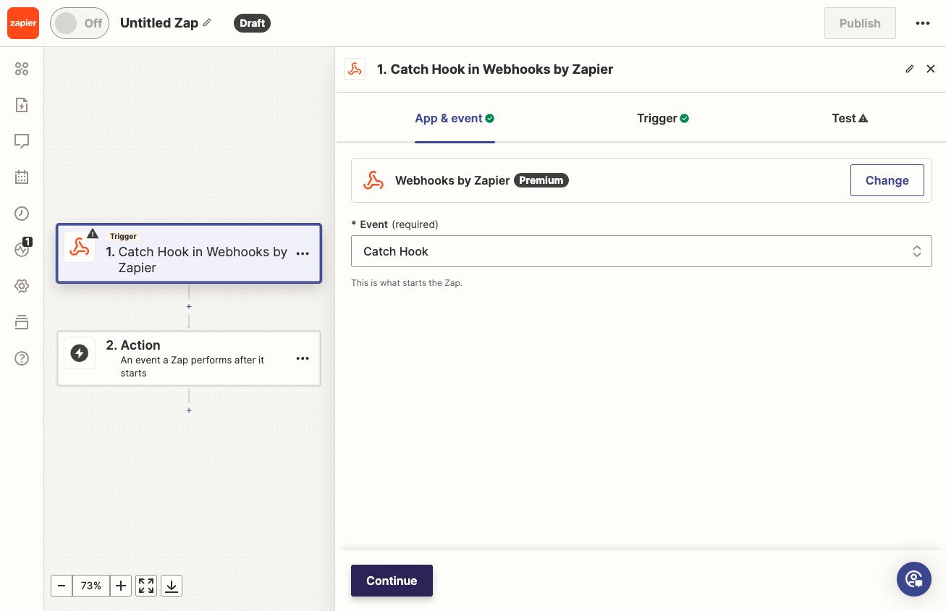Zoom in the canvas with plus button
The height and width of the screenshot is (611, 946).
coord(121,586)
